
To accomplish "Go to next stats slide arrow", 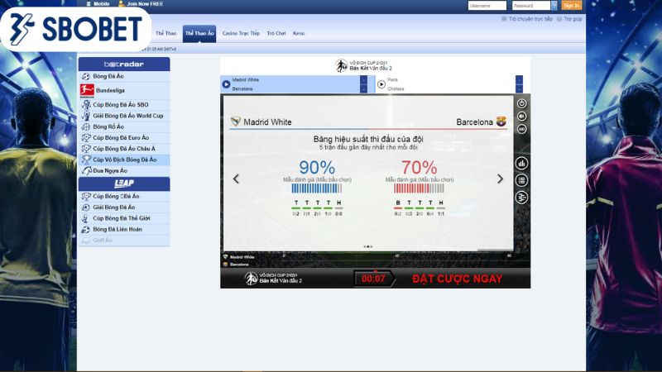I will (501, 179).
